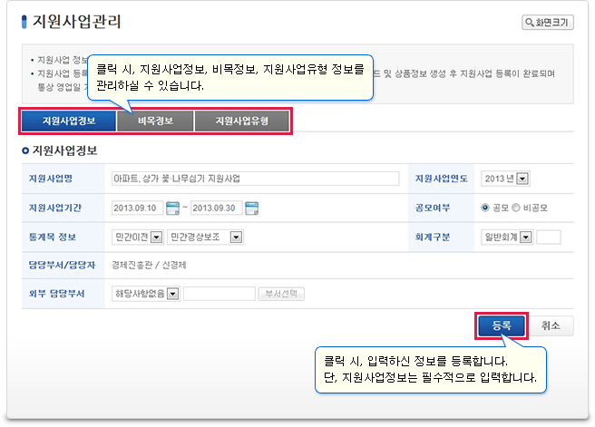Switch to the 지원사업유형 tab

(x=241, y=121)
